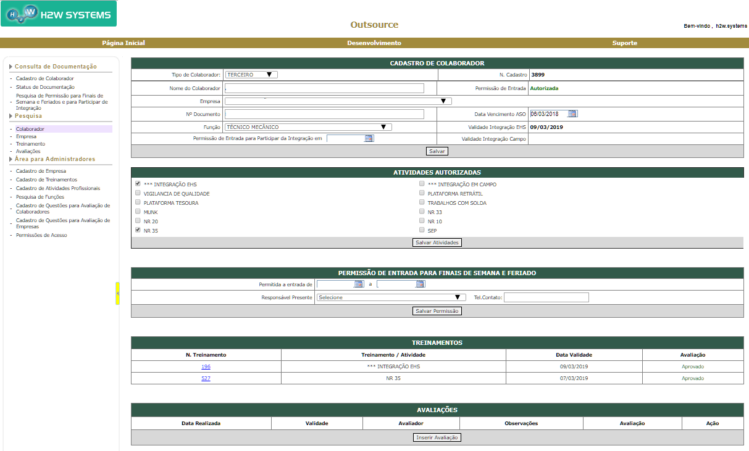Expand the Função dropdown list

(x=308, y=127)
